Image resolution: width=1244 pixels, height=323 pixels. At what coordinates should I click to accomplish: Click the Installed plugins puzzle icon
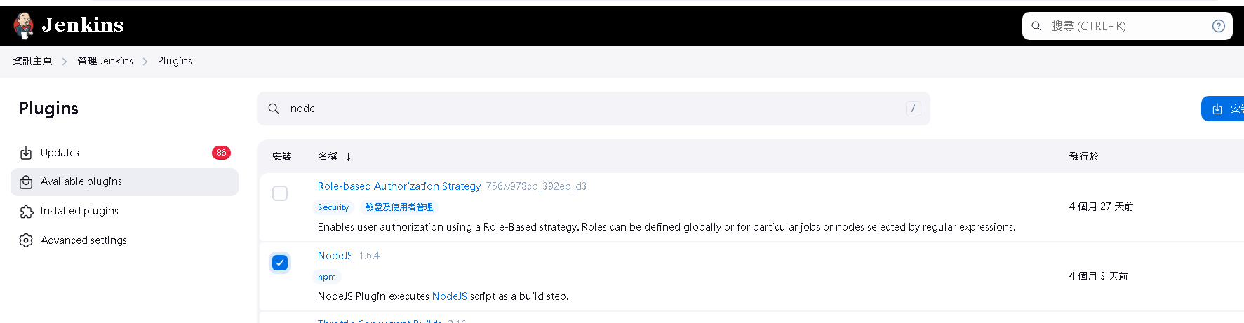click(x=26, y=212)
